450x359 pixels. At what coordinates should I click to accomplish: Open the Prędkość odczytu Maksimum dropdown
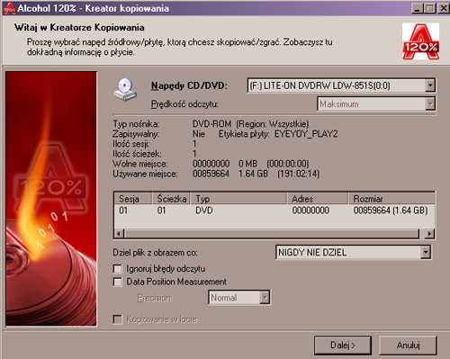tap(430, 104)
